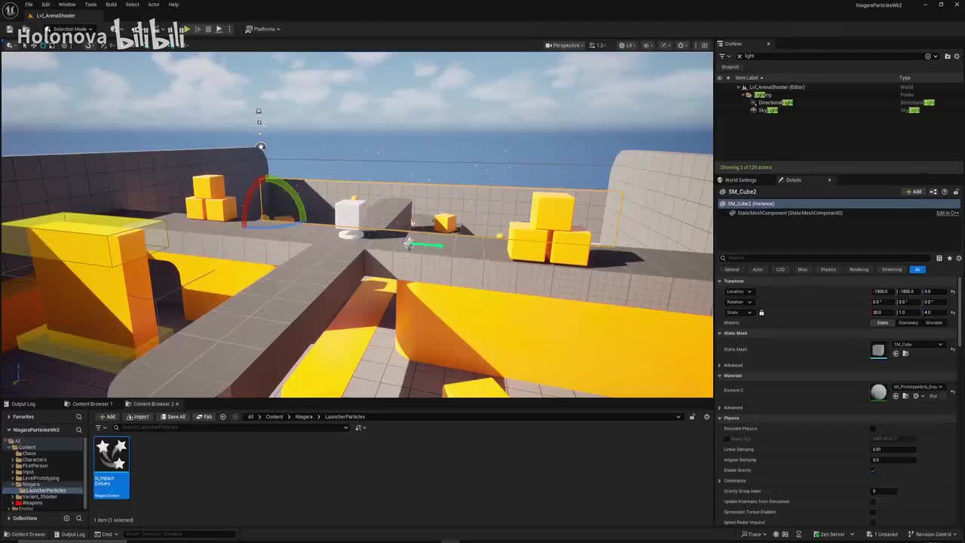Select the Physics category filter
This screenshot has width=965, height=543.
pos(828,269)
